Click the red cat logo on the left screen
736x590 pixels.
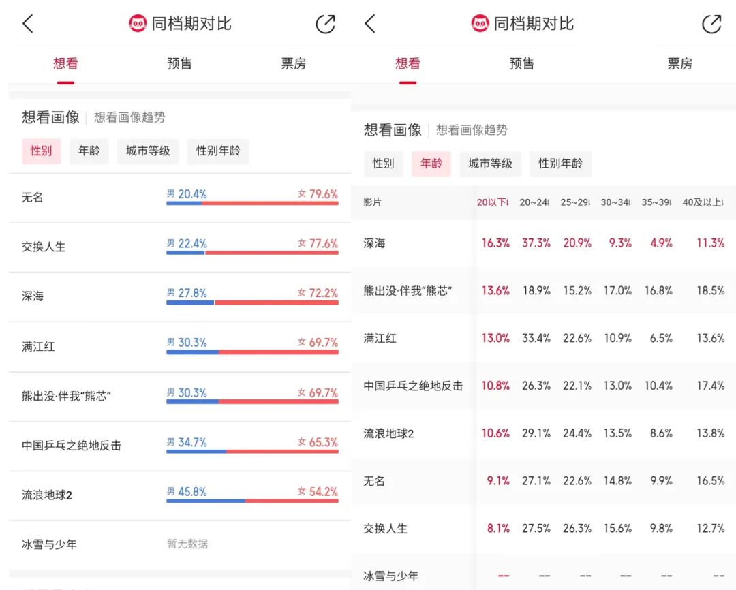tap(138, 24)
